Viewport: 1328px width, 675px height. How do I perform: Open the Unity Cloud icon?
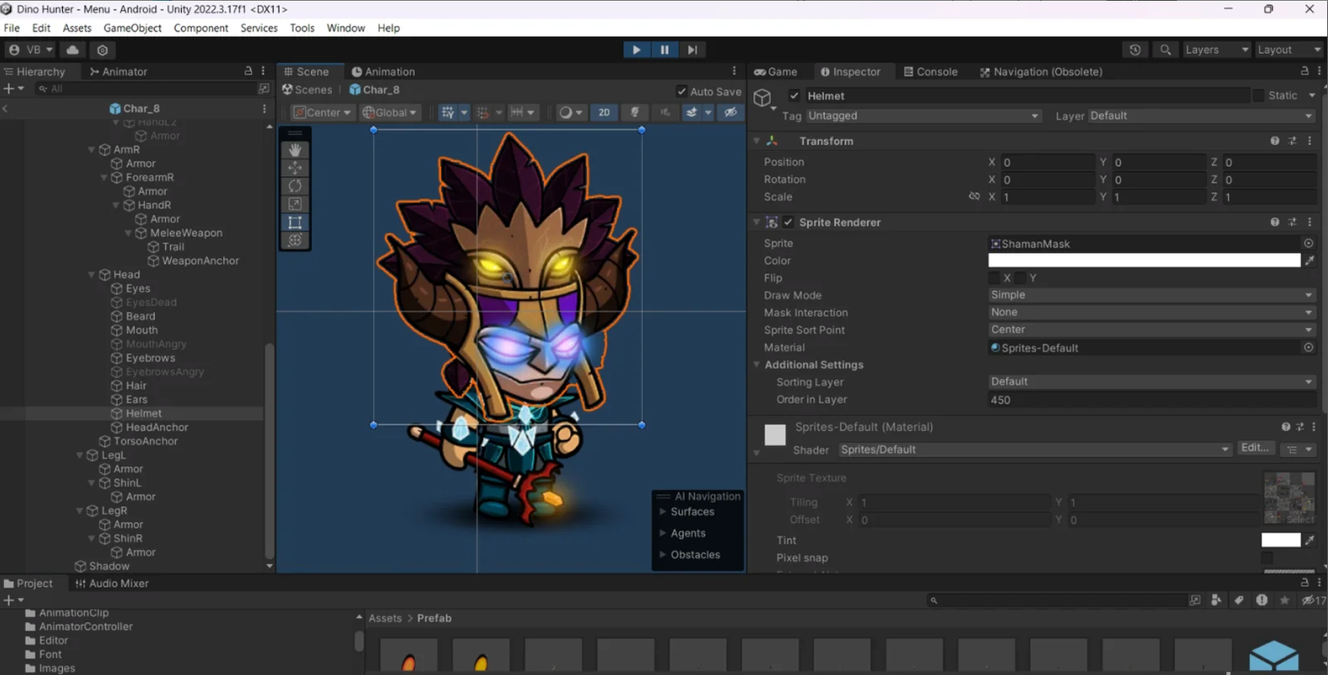[73, 50]
